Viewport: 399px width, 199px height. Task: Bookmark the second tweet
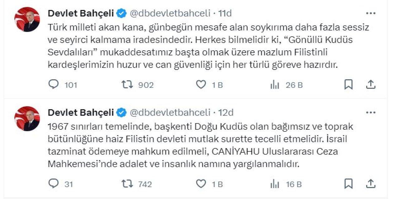tap(348, 183)
